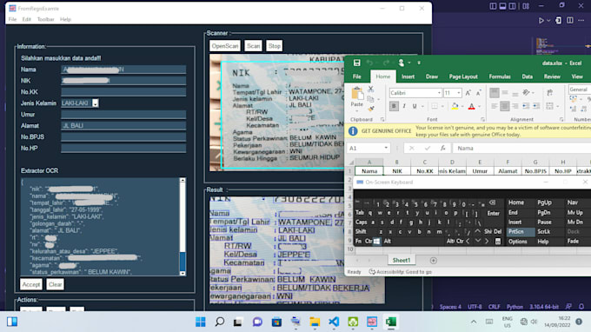Click the Accept button under Extractor OCR
591x332 pixels.
[31, 284]
